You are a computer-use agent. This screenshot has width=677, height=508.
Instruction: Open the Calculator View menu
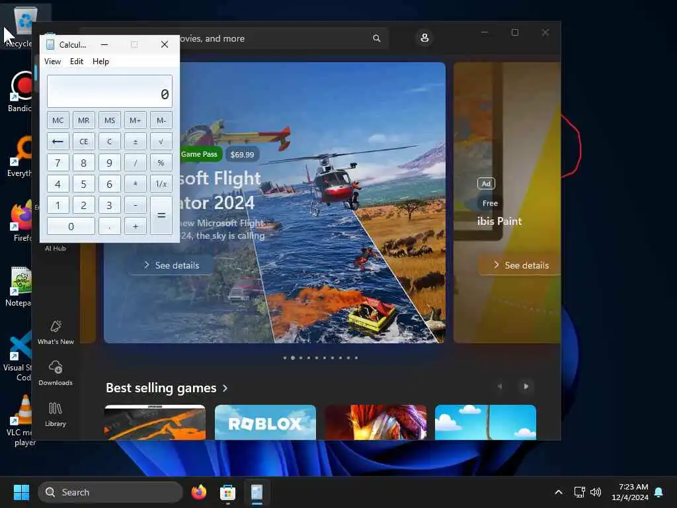(x=53, y=62)
